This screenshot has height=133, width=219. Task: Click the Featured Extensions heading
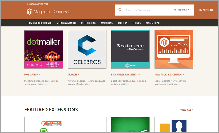pyautogui.click(x=51, y=110)
